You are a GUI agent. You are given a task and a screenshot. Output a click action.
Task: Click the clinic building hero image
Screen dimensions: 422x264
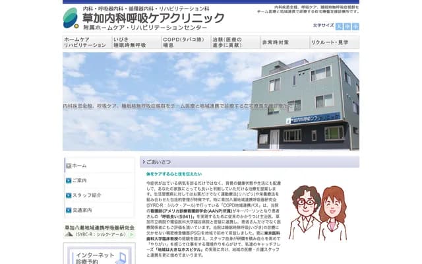click(211, 102)
